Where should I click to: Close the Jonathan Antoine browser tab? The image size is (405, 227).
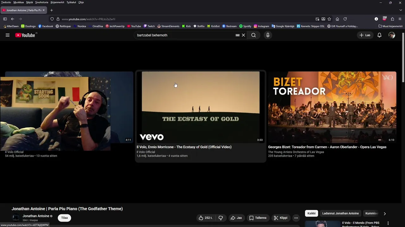point(44,10)
